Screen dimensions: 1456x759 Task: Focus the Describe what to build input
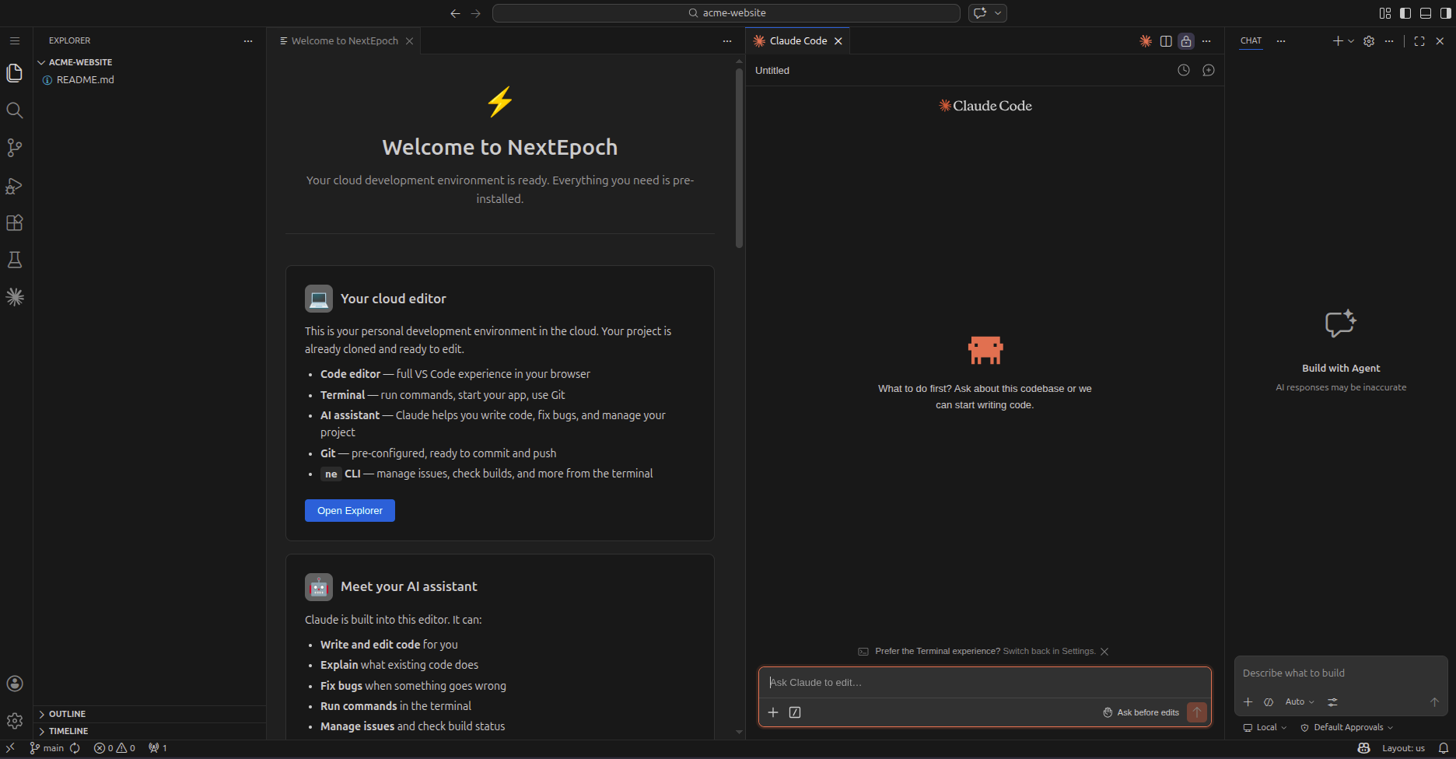click(x=1341, y=673)
